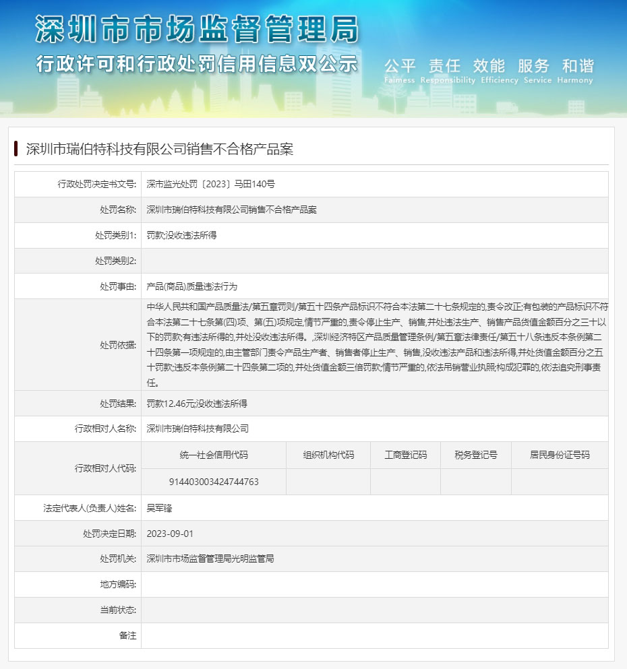Click the label 法定代表人(负责人)姓名
This screenshot has width=627, height=669.
click(90, 508)
